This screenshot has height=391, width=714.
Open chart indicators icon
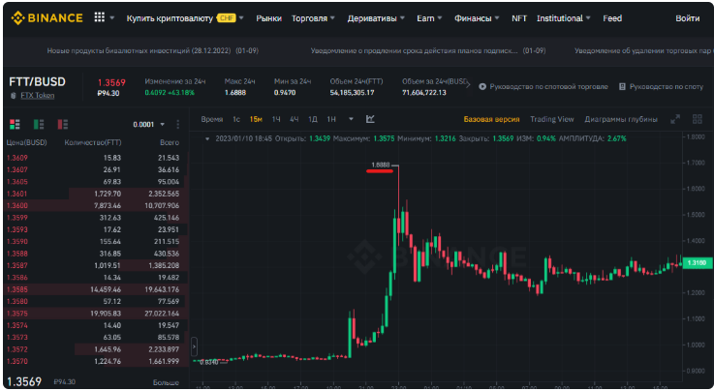(x=370, y=119)
